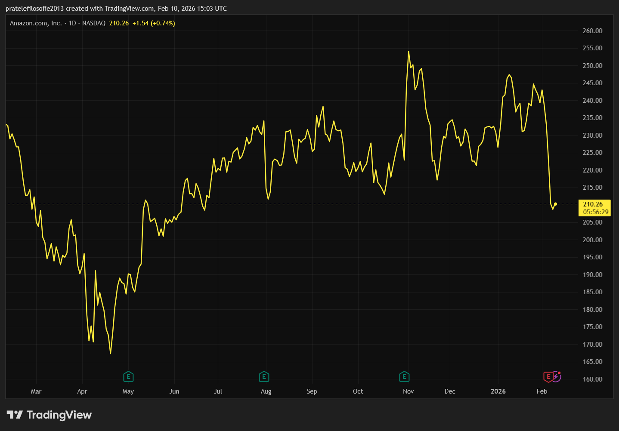Open the May earnings marker

pos(128,377)
